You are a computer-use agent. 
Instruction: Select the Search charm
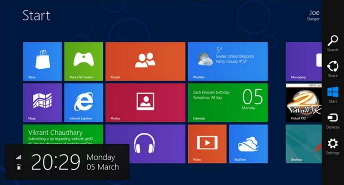pos(333,44)
